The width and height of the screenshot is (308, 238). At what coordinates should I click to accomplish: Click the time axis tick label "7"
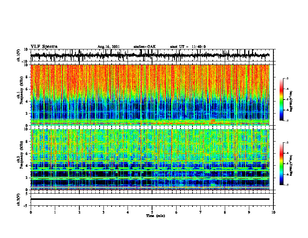click(x=201, y=212)
